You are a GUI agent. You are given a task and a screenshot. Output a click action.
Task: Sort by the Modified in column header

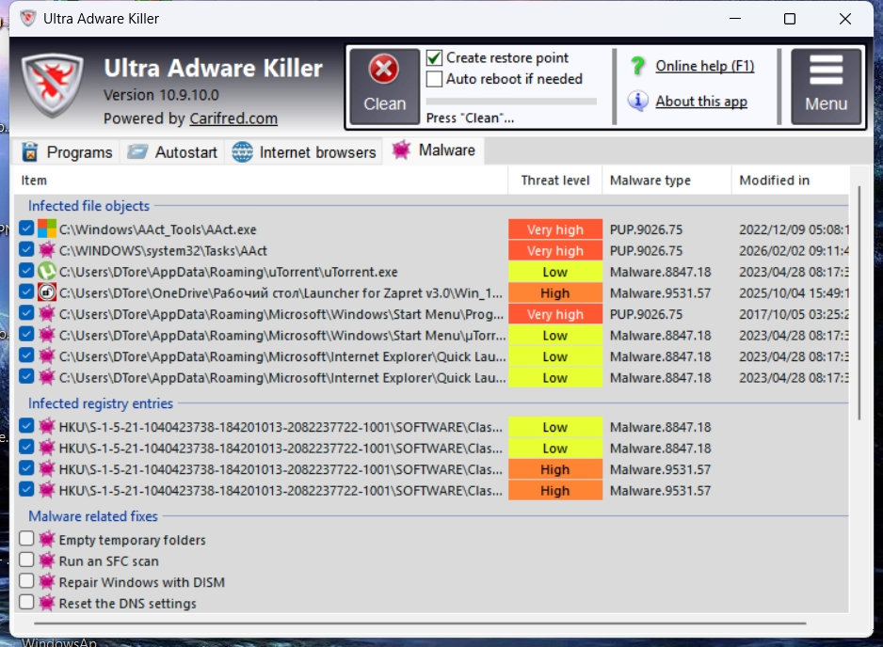pos(791,181)
